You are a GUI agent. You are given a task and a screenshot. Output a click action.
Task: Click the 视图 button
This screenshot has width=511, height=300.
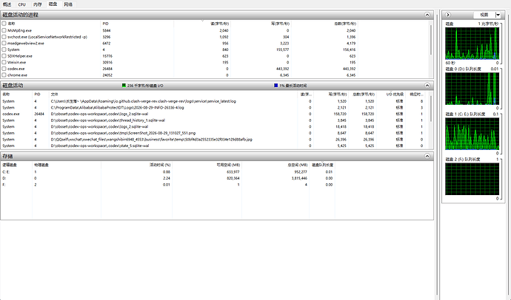484,15
